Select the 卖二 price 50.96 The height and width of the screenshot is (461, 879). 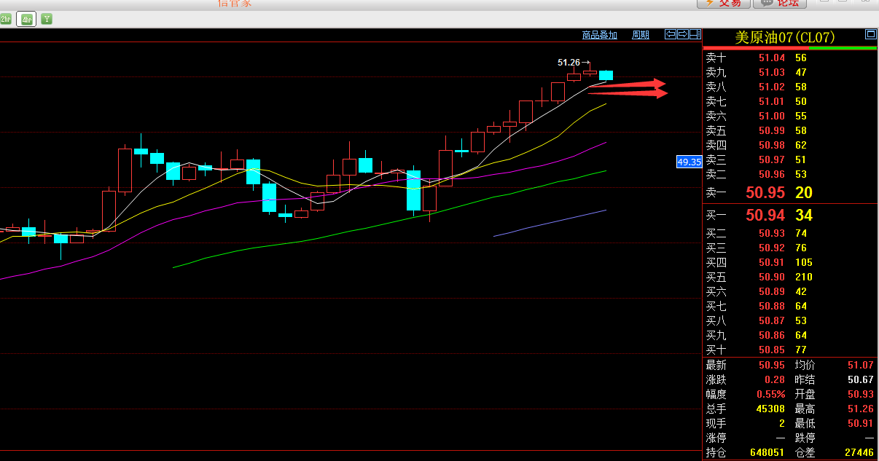[772, 174]
